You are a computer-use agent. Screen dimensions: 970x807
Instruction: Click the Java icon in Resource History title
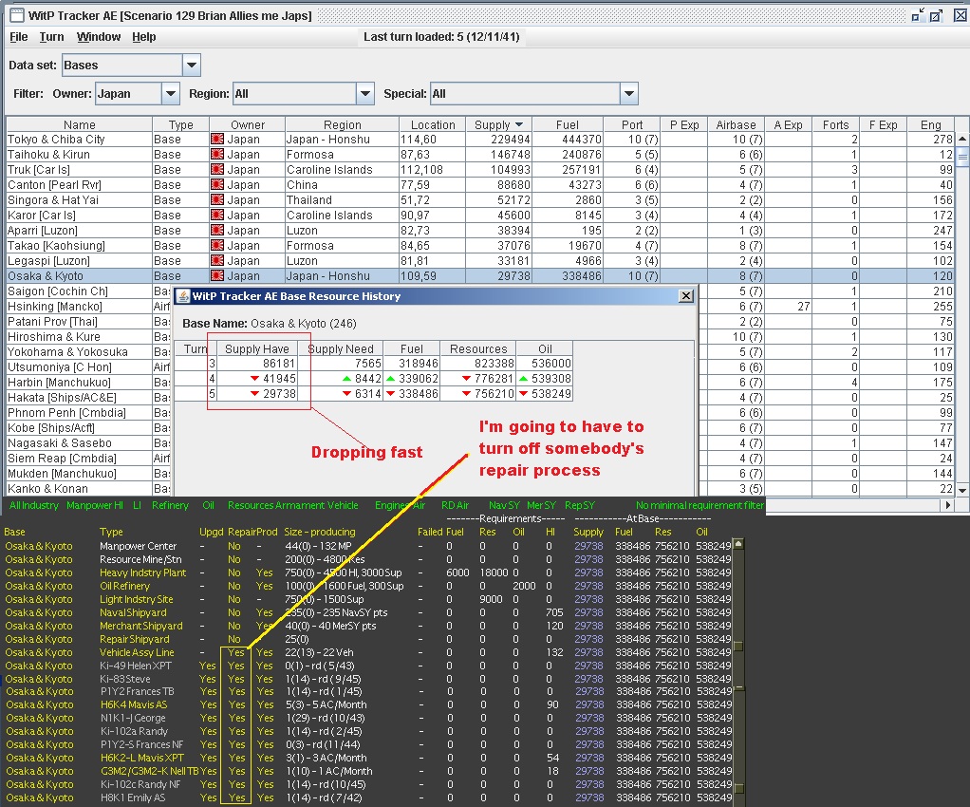tap(183, 296)
